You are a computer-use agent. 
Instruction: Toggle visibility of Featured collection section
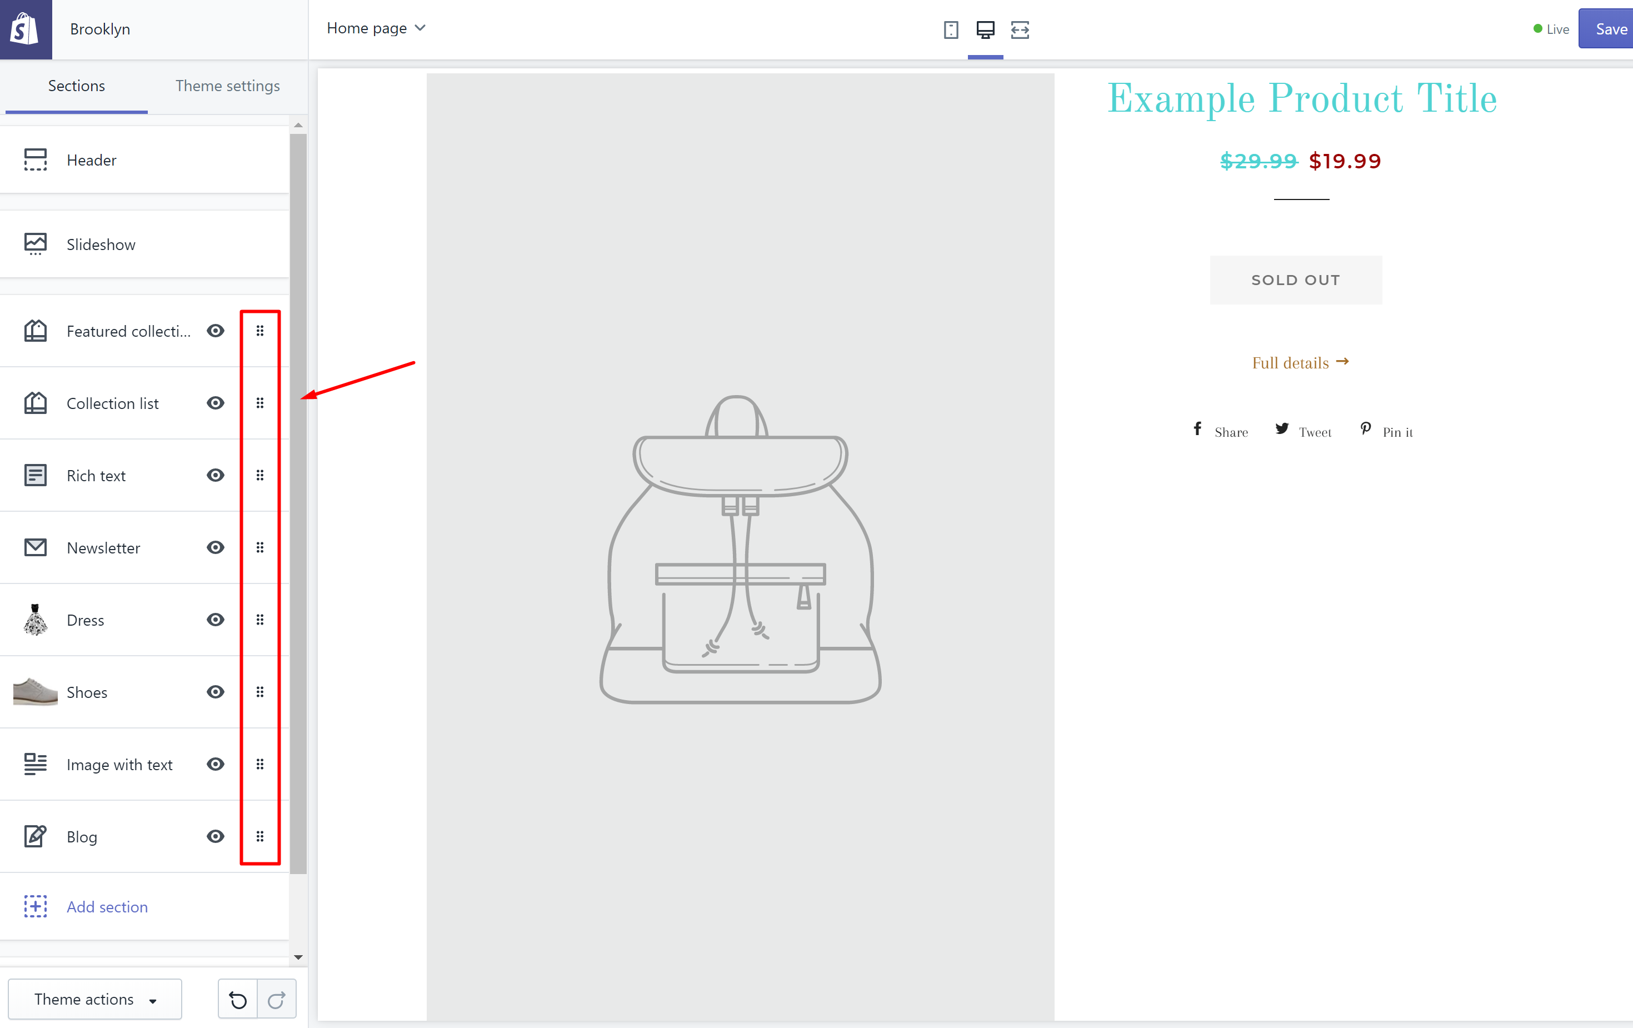tap(214, 330)
